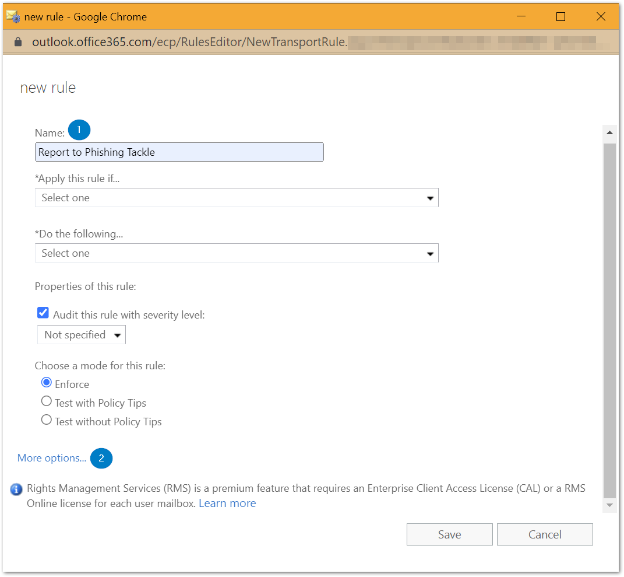This screenshot has width=624, height=577.
Task: Click the 'More options...' link
Action: point(52,458)
